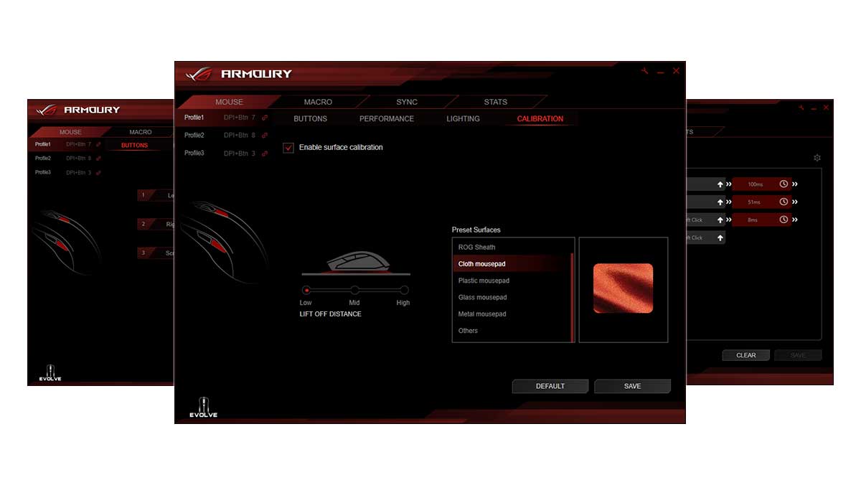Image resolution: width=861 pixels, height=485 pixels.
Task: Select Profile2 in the left window
Action: click(x=43, y=158)
